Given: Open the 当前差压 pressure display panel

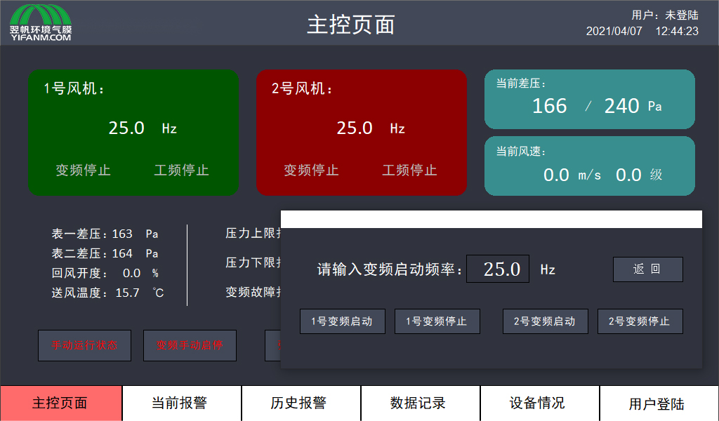Looking at the screenshot, I should pos(590,100).
